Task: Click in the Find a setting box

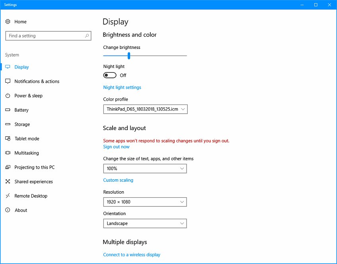Action: (x=48, y=36)
